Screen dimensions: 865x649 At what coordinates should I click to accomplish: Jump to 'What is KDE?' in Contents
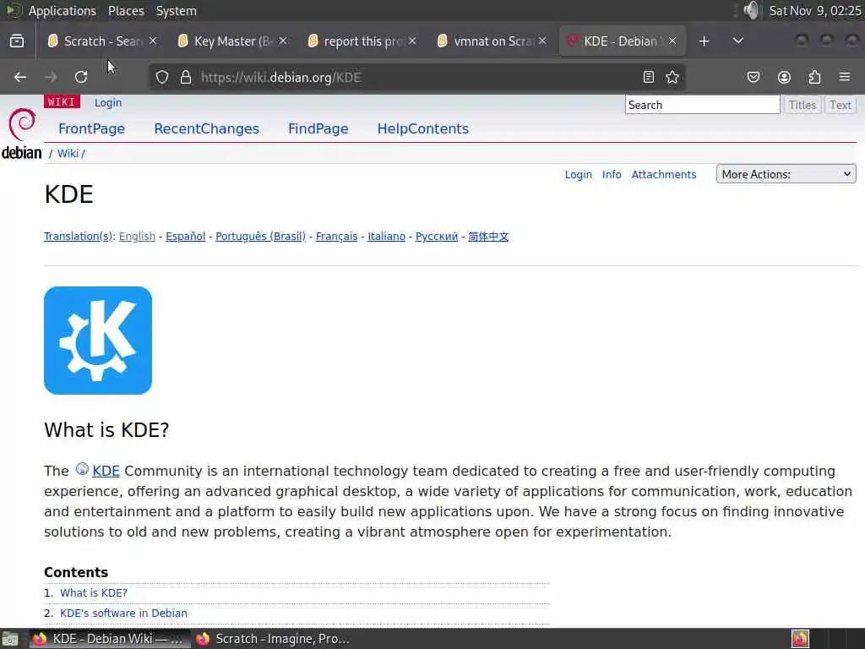point(93,592)
